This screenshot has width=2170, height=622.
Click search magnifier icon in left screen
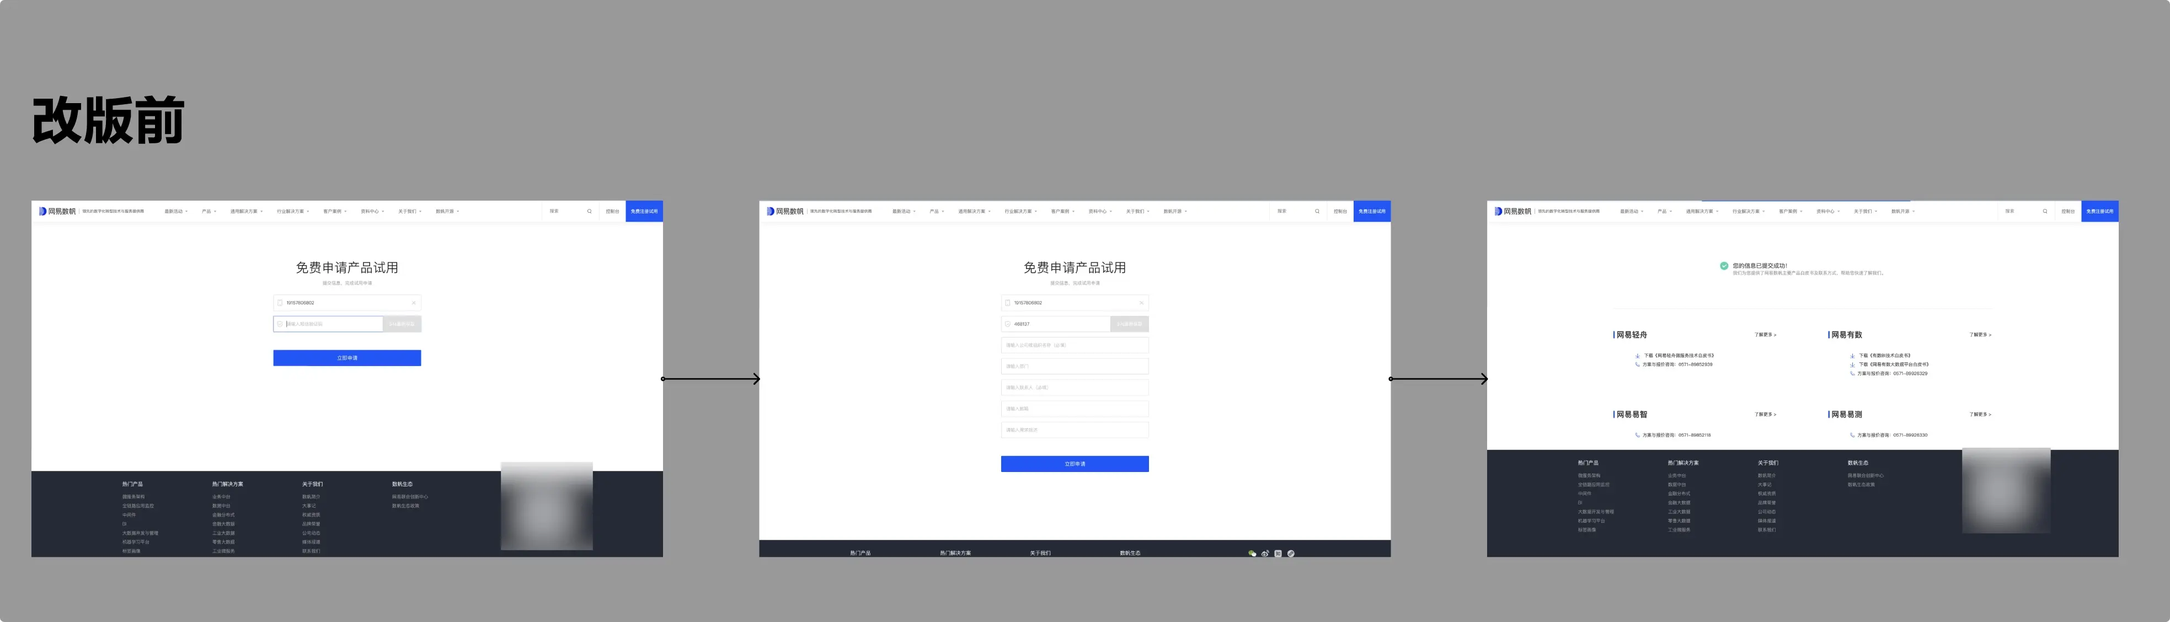(x=589, y=211)
